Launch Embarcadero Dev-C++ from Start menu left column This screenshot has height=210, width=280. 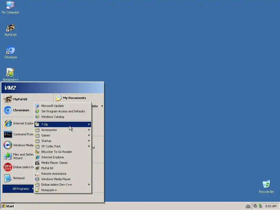coord(18,167)
